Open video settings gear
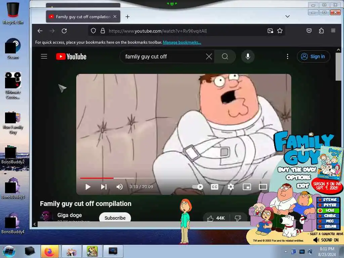 click(230, 187)
